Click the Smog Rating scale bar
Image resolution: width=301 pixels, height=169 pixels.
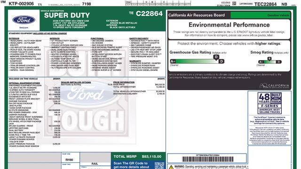click(x=270, y=61)
